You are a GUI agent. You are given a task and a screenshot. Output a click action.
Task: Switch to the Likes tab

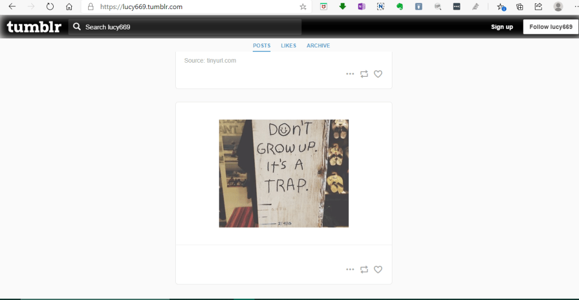[288, 46]
